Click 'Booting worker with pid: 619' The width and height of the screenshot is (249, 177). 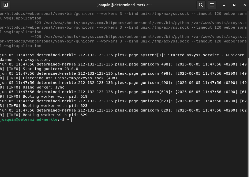(55, 96)
